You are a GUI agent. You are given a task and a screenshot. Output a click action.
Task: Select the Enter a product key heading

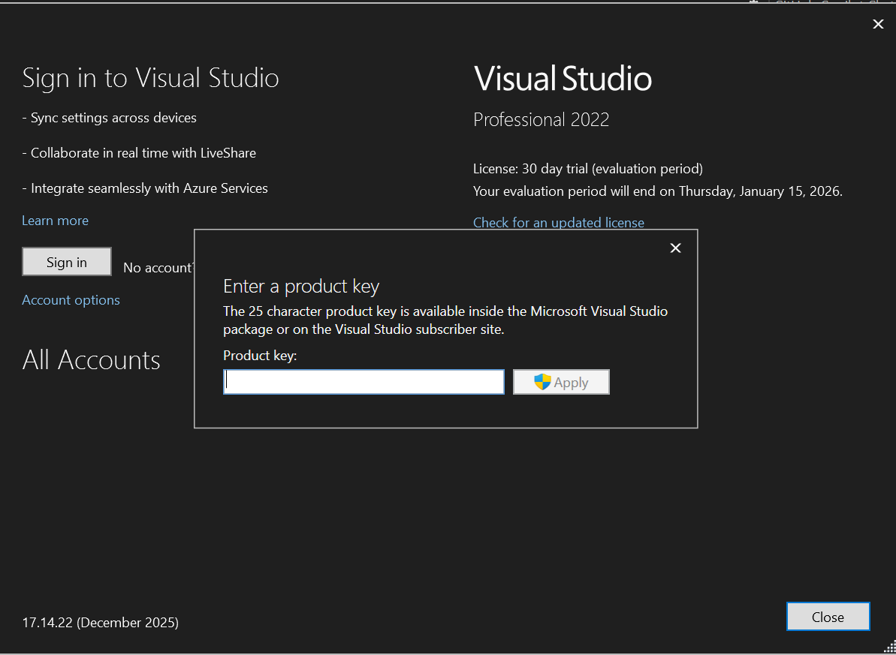[301, 287]
